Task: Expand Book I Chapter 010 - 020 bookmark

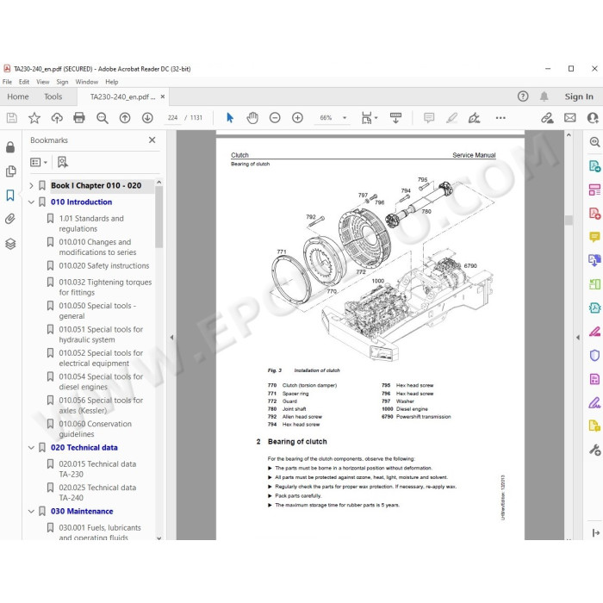Action: click(x=31, y=185)
